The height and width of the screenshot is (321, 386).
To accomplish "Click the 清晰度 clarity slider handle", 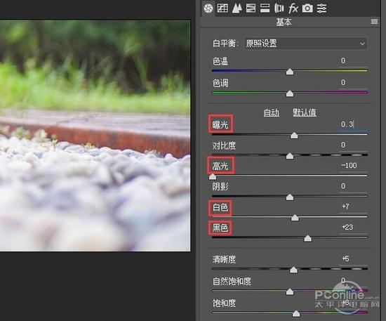I will pyautogui.click(x=293, y=270).
